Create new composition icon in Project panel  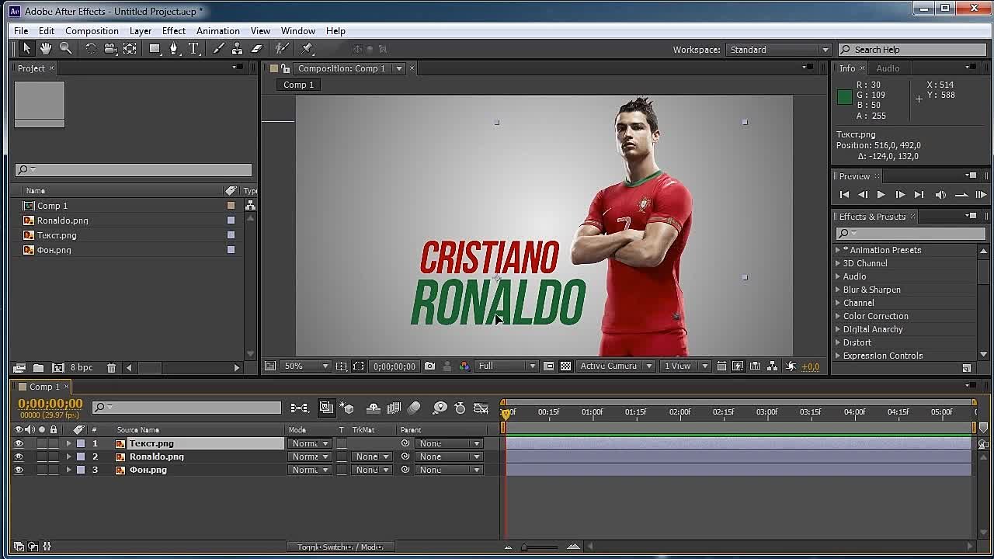tap(57, 367)
